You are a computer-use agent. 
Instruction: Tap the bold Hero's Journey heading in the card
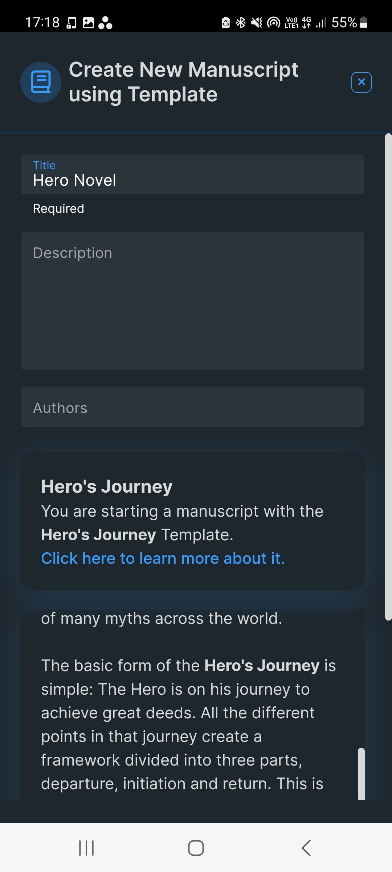pyautogui.click(x=106, y=486)
